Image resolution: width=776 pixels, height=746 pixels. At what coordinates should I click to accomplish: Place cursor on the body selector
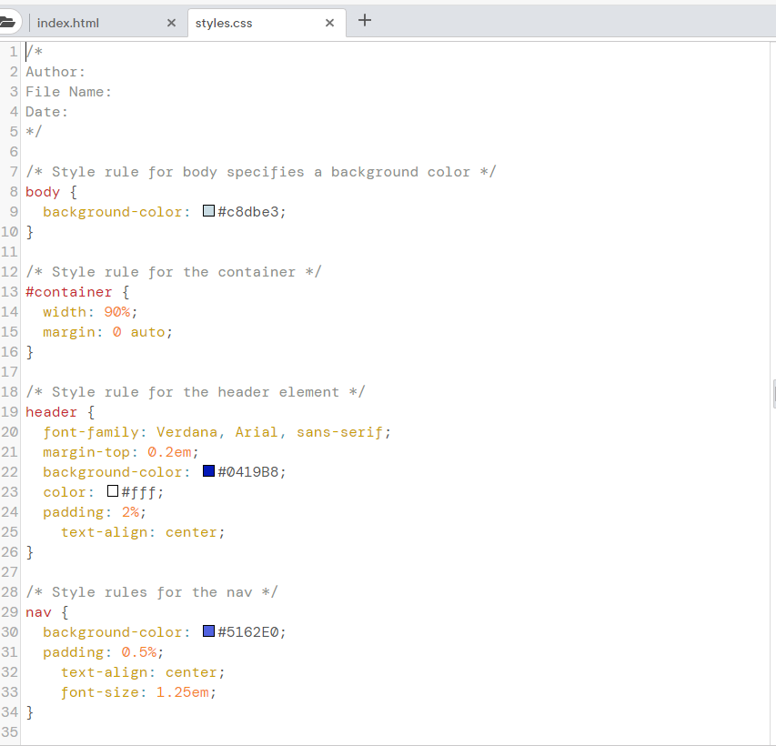click(x=39, y=191)
